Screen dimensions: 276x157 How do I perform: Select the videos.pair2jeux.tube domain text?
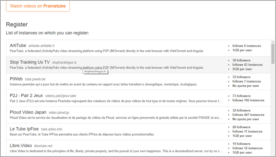61,96
